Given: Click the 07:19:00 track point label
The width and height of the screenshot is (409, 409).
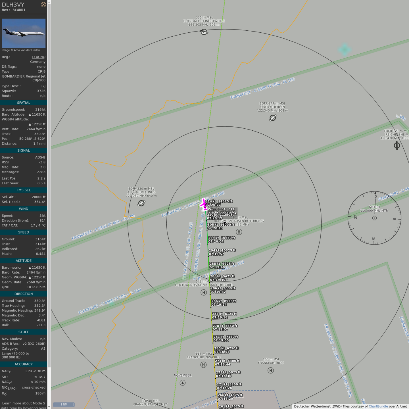Looking at the screenshot, I should [221, 340].
